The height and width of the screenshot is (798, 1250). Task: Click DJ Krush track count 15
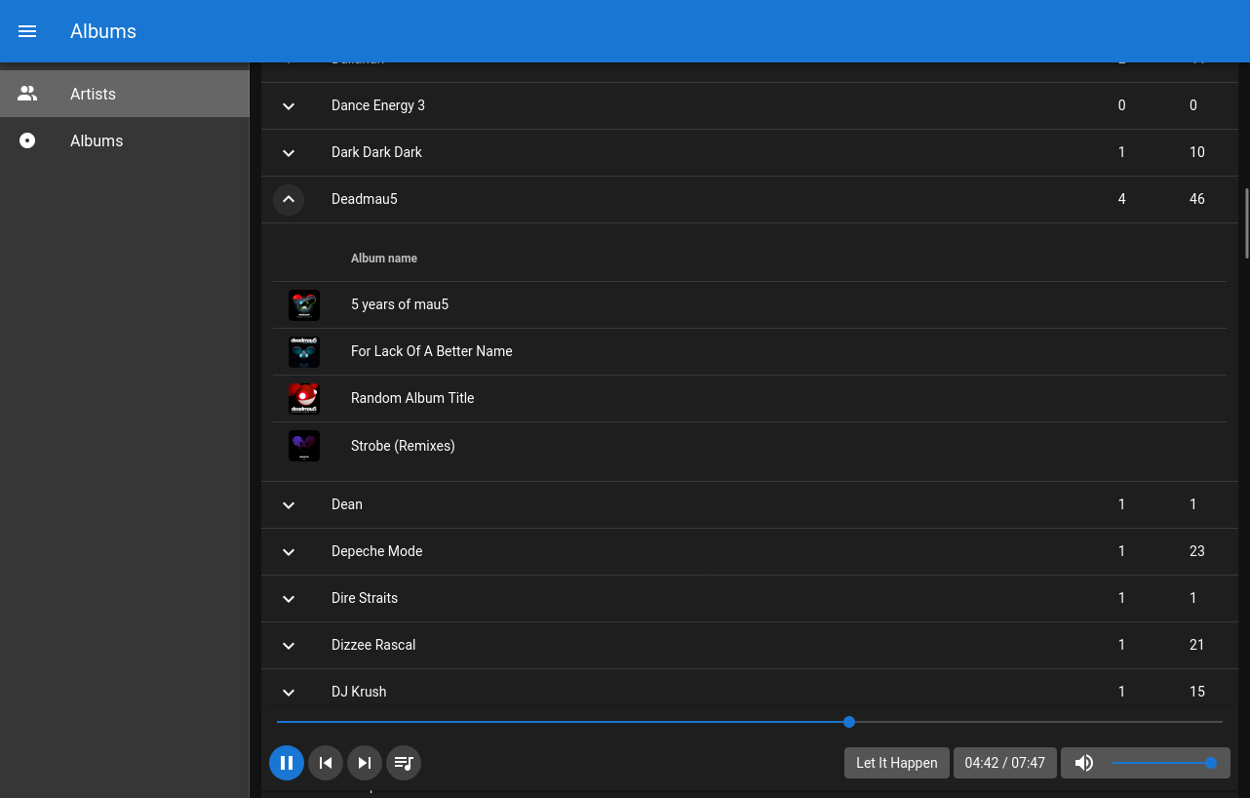point(1197,692)
